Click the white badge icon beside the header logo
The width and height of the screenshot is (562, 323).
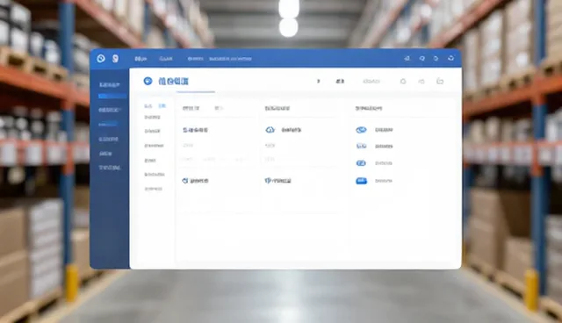pyautogui.click(x=115, y=59)
